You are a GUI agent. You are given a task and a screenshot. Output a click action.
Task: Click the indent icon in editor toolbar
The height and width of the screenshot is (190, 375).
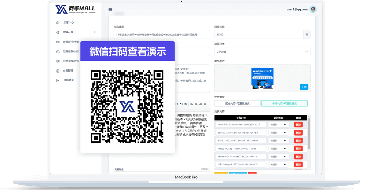point(186,104)
